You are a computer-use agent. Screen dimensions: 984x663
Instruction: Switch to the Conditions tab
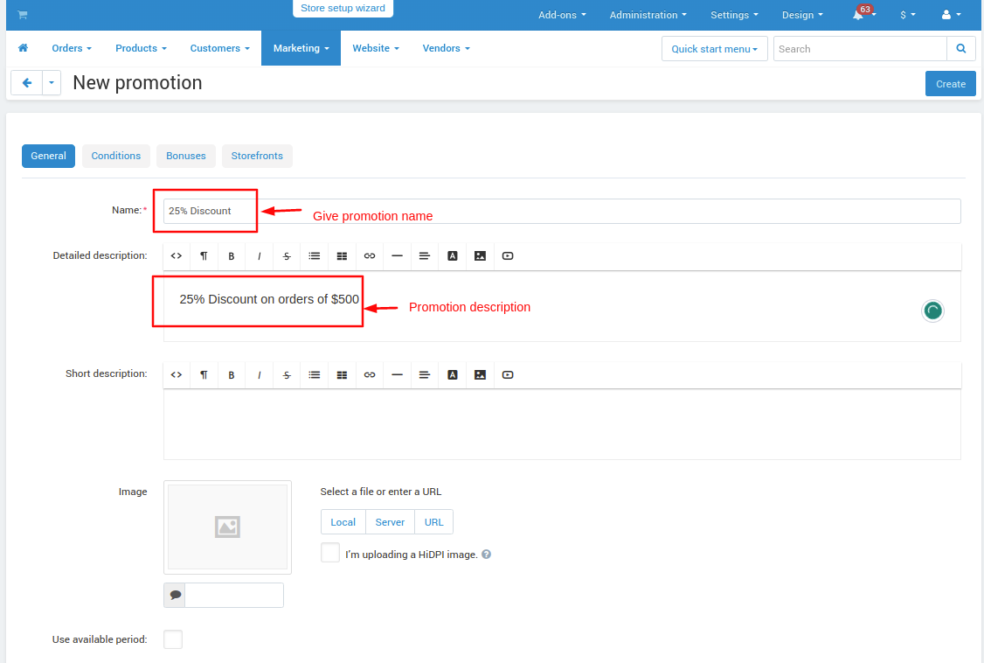point(116,156)
